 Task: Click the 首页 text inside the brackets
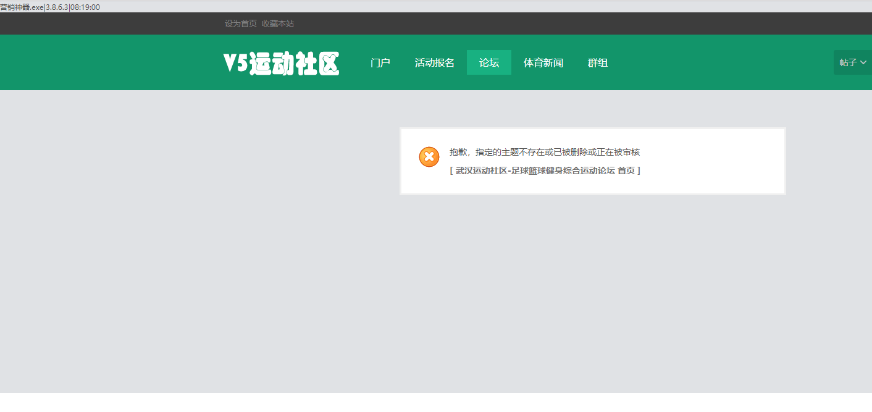(x=627, y=170)
